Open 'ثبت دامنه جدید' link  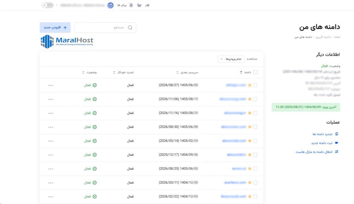coord(322,143)
